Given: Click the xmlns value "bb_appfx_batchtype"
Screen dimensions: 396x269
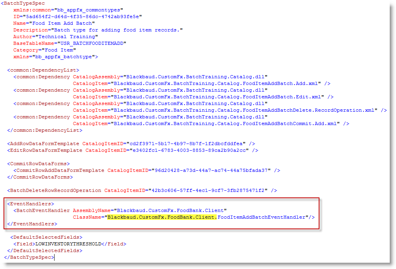Looking at the screenshot, I should point(64,57).
